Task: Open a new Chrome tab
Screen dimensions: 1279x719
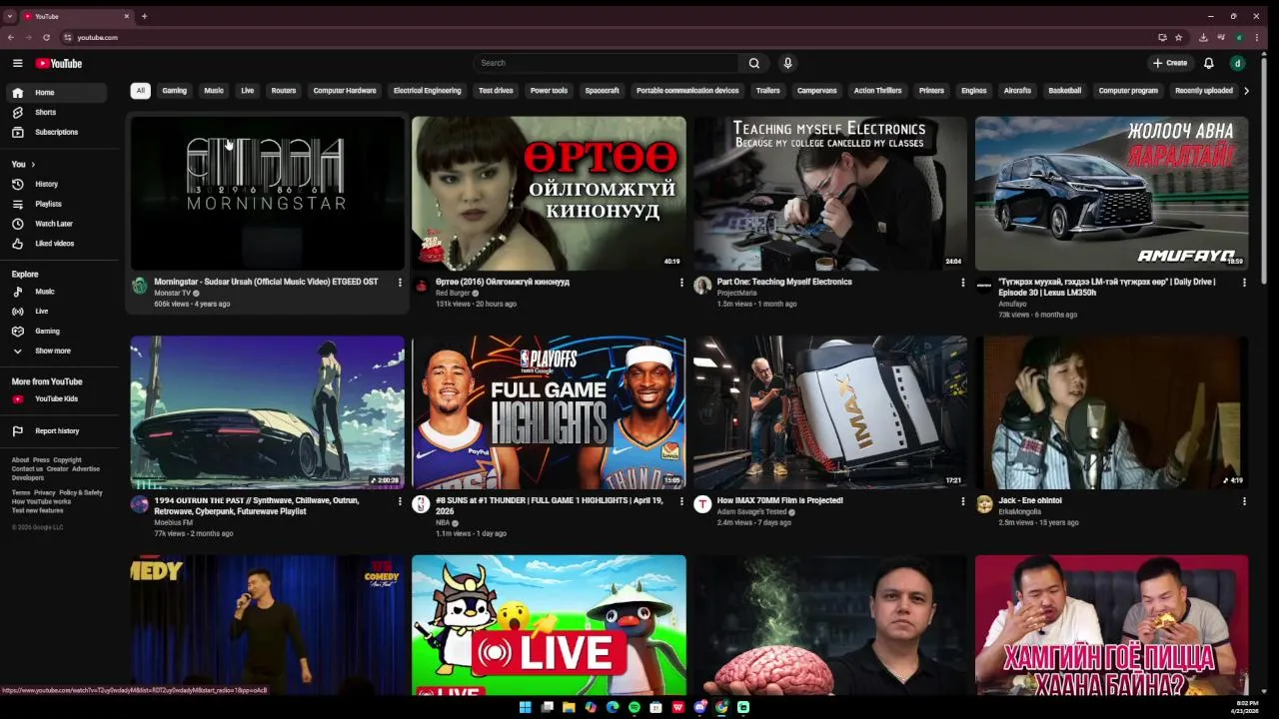Action: coord(144,16)
